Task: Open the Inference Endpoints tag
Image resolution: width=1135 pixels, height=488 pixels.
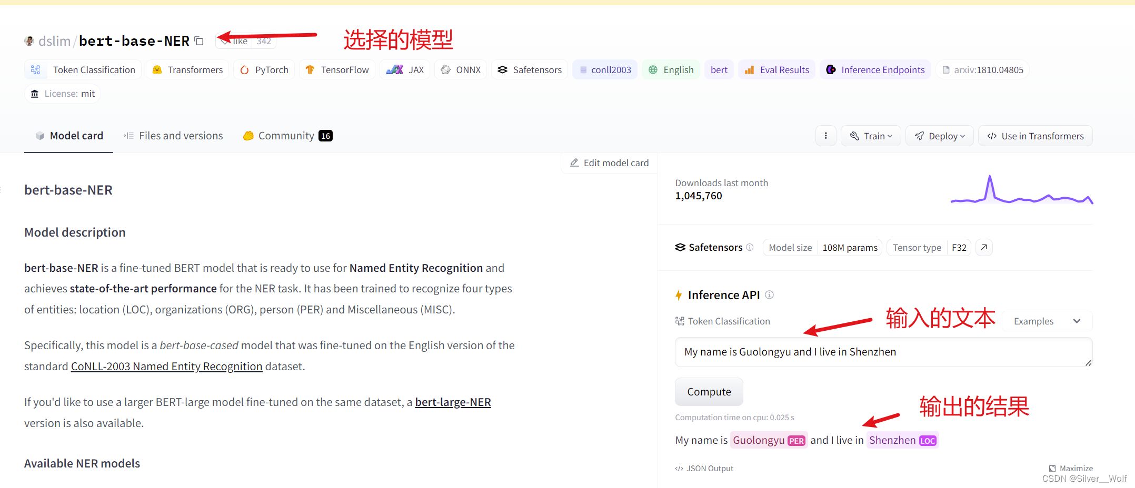Action: (x=875, y=70)
